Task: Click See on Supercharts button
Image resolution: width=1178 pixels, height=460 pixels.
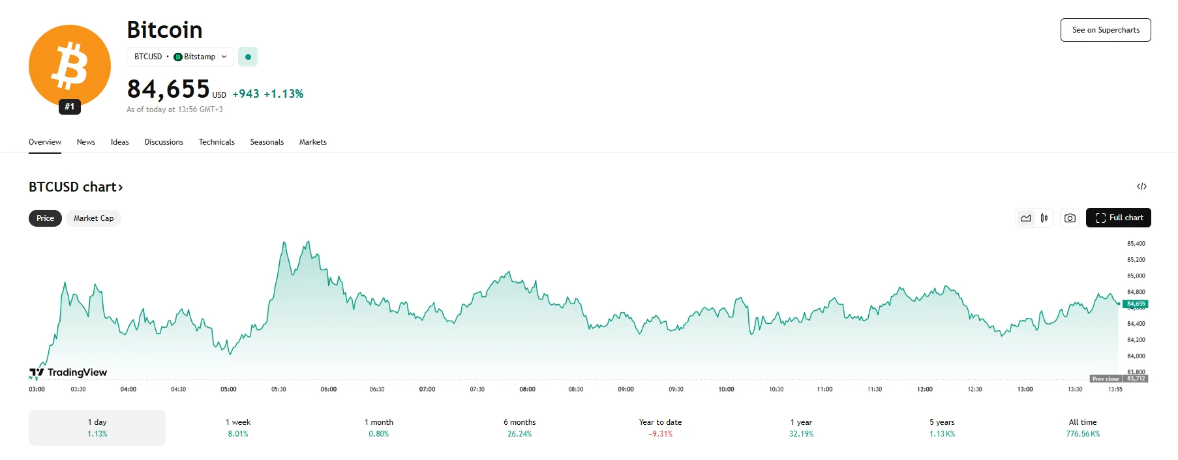Action: [x=1106, y=30]
